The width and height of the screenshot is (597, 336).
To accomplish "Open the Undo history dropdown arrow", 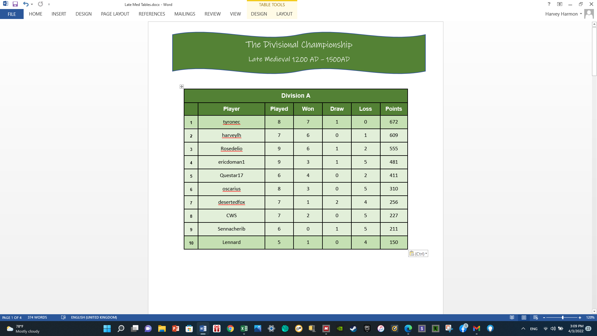I will (x=32, y=4).
